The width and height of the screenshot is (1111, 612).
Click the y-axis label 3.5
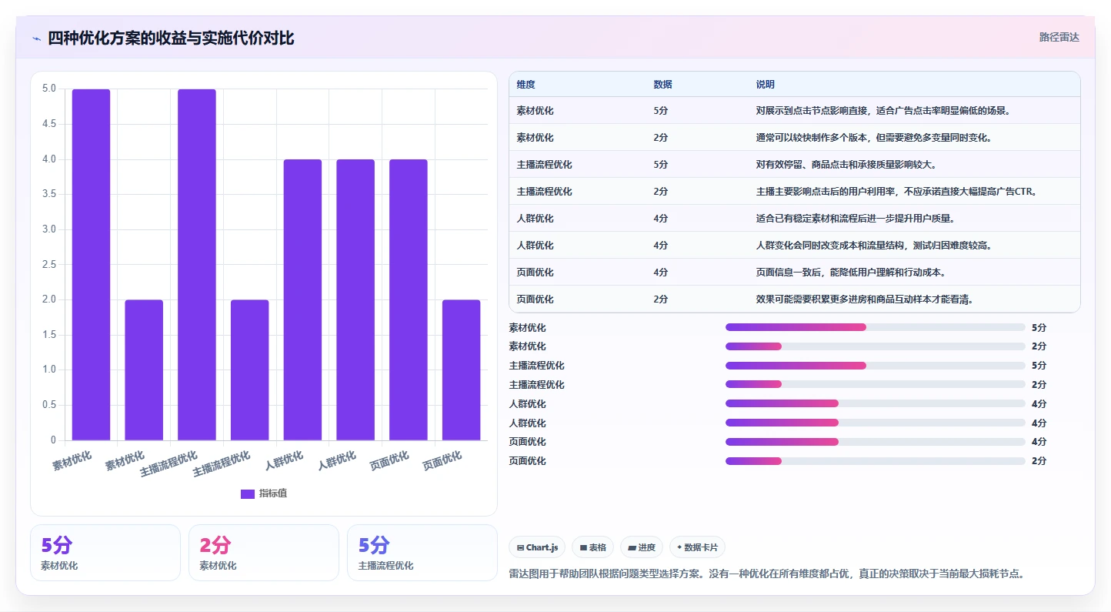(x=48, y=194)
